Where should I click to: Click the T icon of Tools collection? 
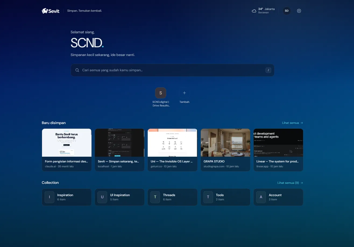208,197
